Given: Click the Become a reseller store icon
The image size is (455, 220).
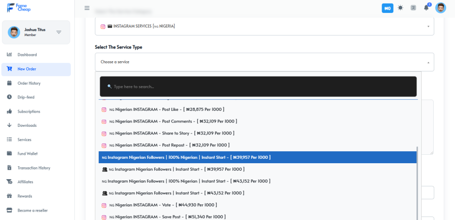Looking at the screenshot, I should 9,210.
